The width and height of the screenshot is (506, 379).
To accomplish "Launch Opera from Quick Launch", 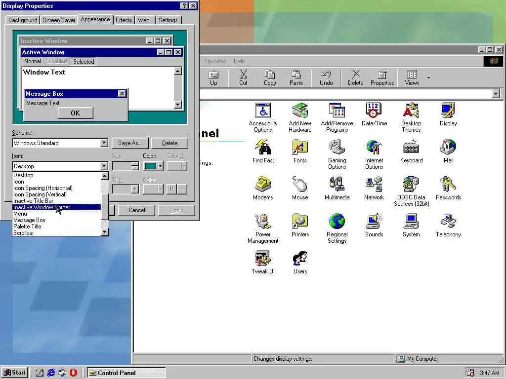I will point(73,373).
